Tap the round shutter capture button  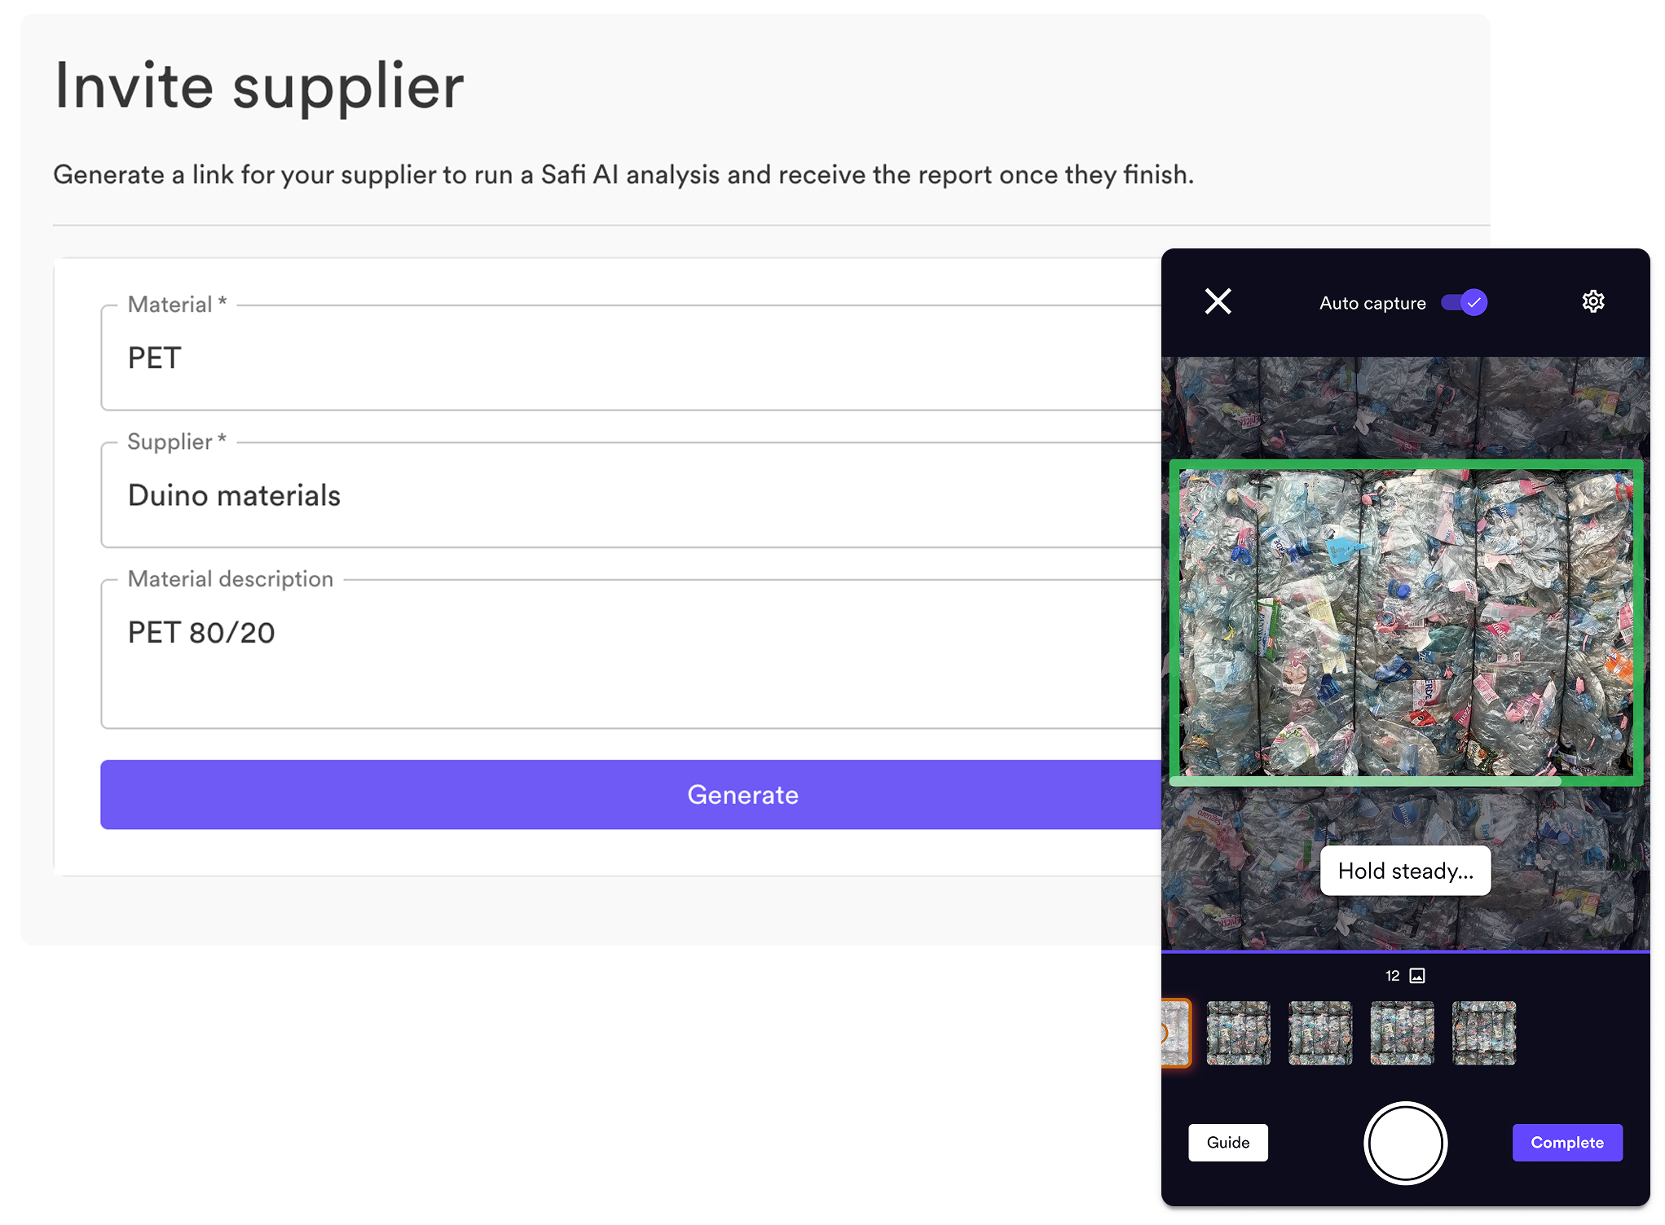point(1405,1142)
